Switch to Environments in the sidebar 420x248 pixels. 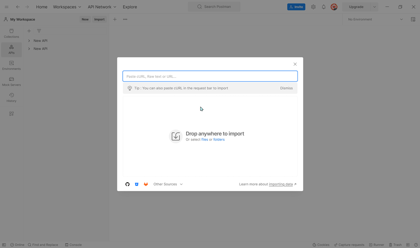[x=11, y=66]
